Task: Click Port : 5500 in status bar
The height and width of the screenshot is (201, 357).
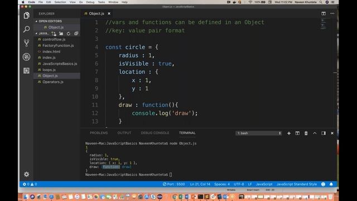Action: [173, 184]
